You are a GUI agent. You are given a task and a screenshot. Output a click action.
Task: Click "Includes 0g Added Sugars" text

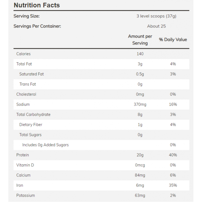[45, 145]
